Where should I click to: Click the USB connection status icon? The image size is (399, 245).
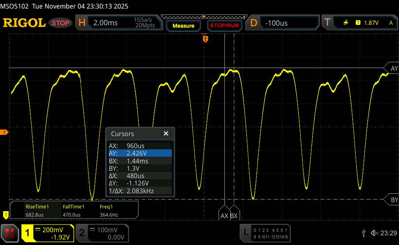point(364,233)
